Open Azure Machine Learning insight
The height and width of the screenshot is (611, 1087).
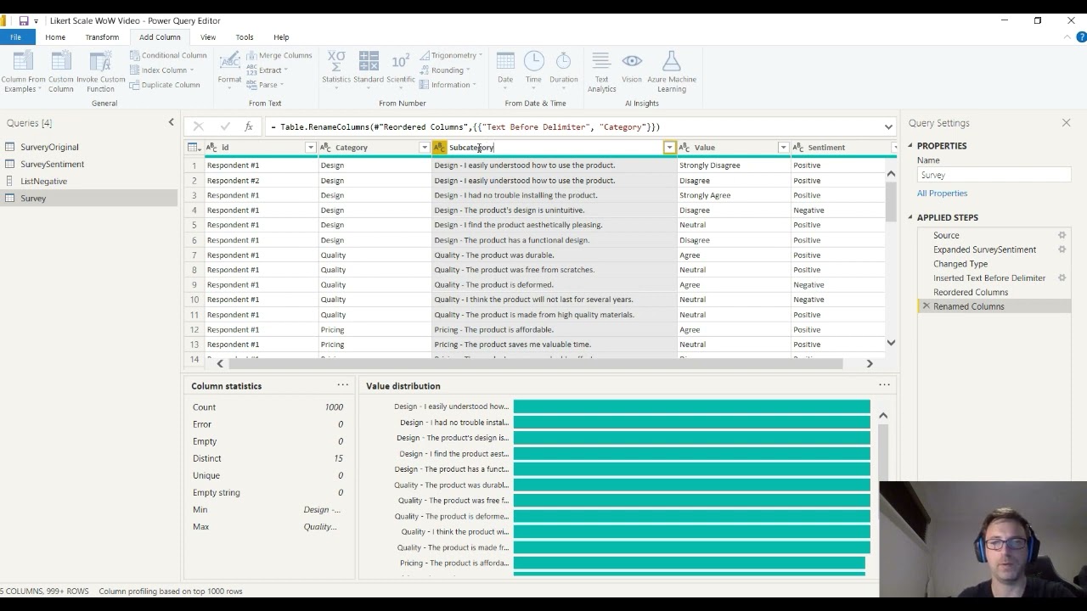(672, 71)
